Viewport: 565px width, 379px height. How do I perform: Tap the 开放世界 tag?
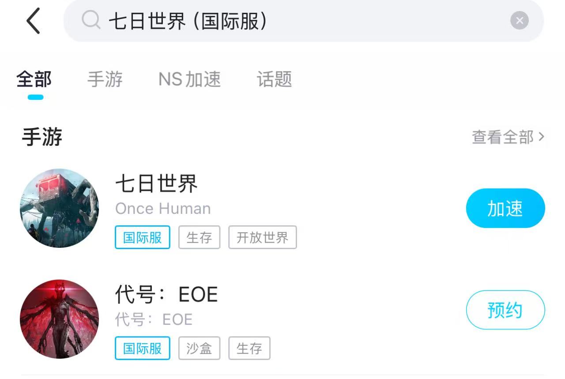[x=262, y=238]
